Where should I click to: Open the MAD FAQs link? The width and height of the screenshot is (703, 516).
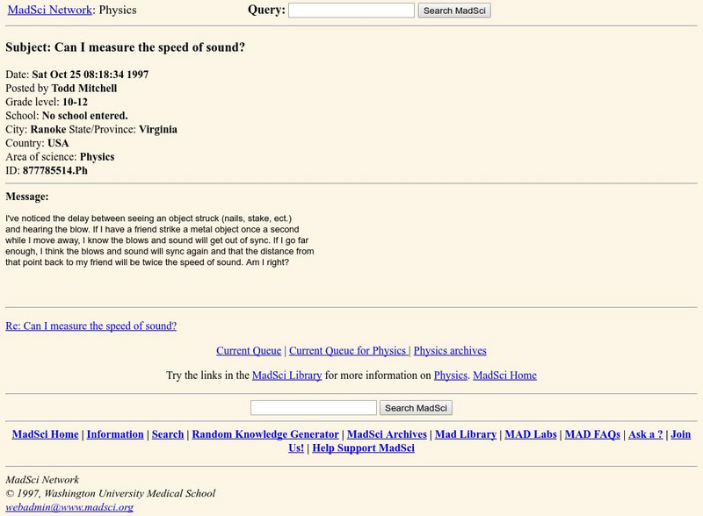point(592,434)
